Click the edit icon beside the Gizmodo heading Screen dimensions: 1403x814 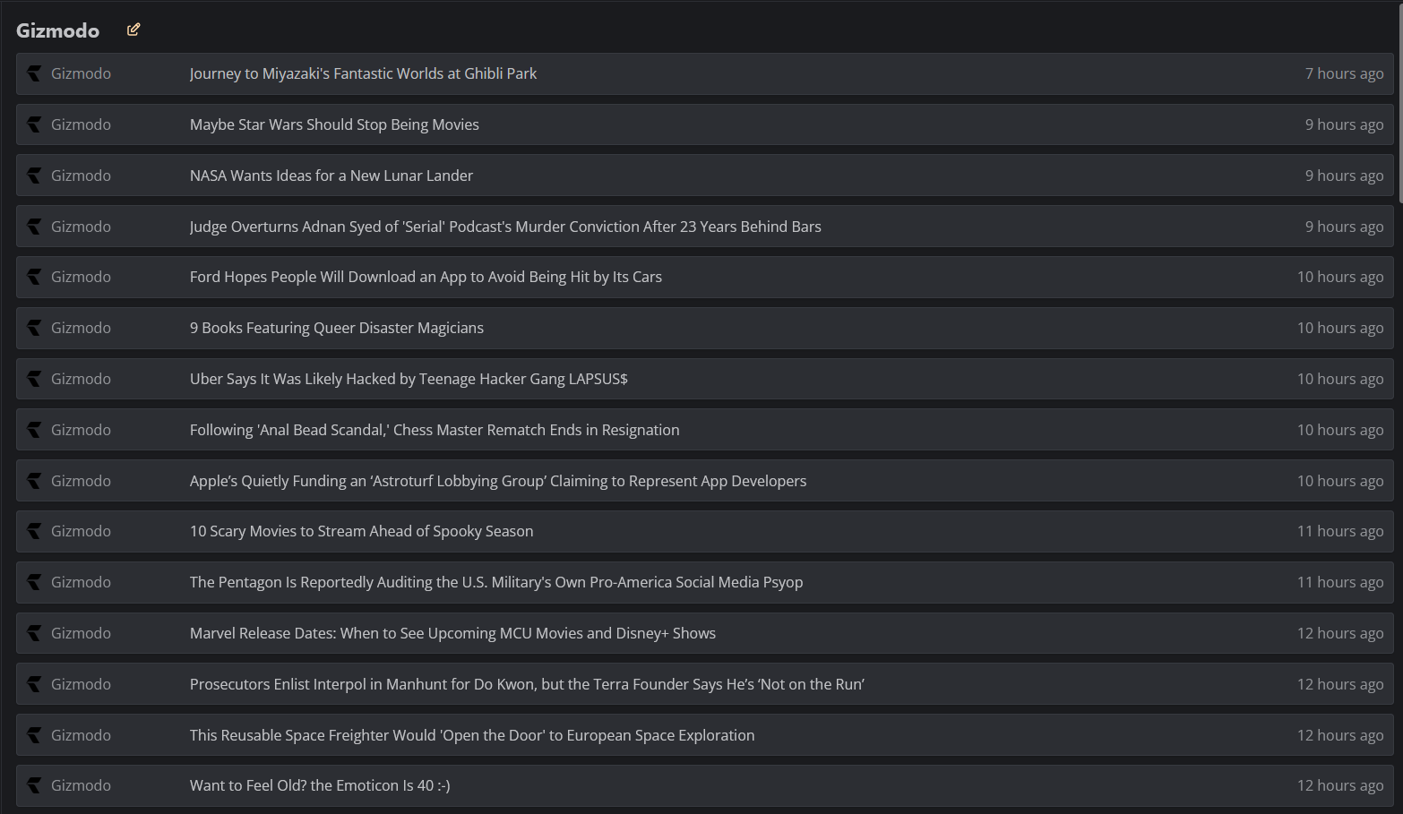pos(133,30)
